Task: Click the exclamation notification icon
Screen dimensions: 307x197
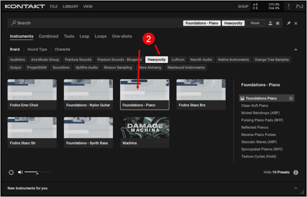Action: coord(289,6)
